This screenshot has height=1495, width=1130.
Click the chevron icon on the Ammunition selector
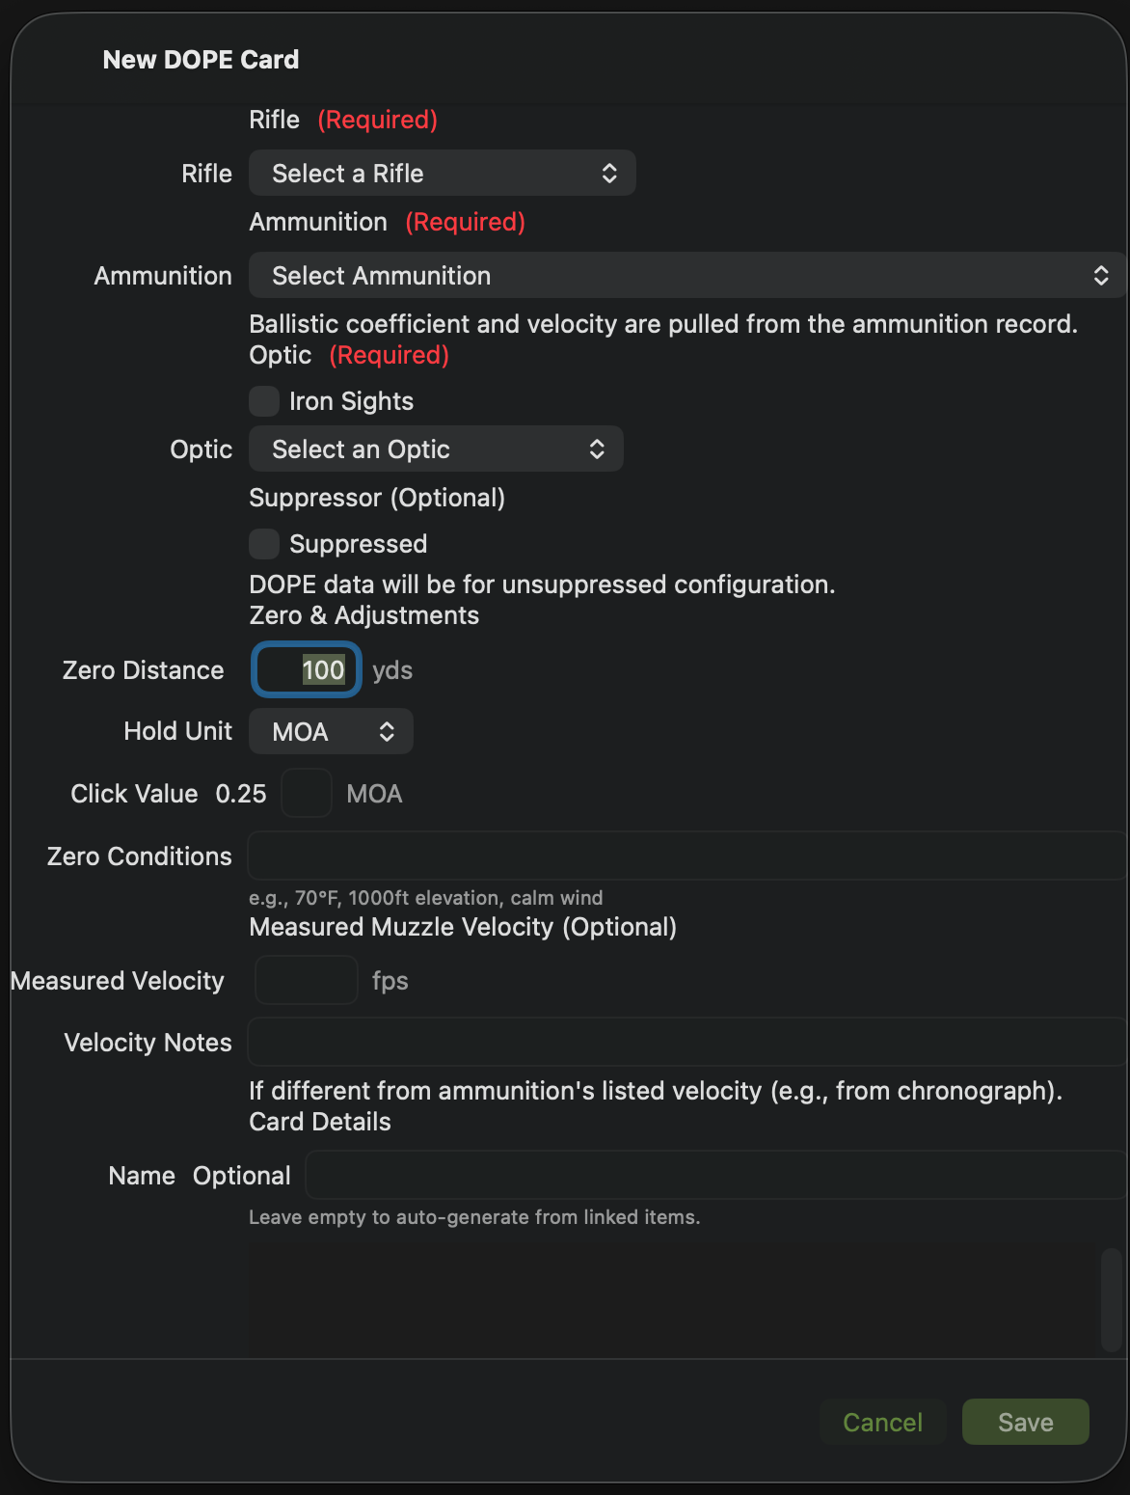pos(1101,276)
